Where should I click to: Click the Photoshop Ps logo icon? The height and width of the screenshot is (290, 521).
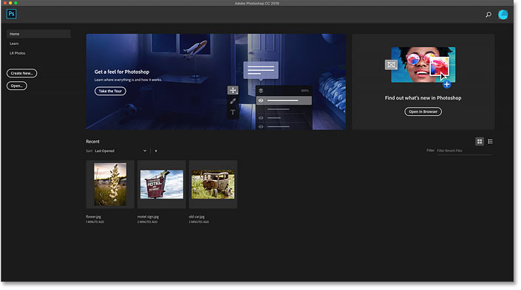click(11, 14)
